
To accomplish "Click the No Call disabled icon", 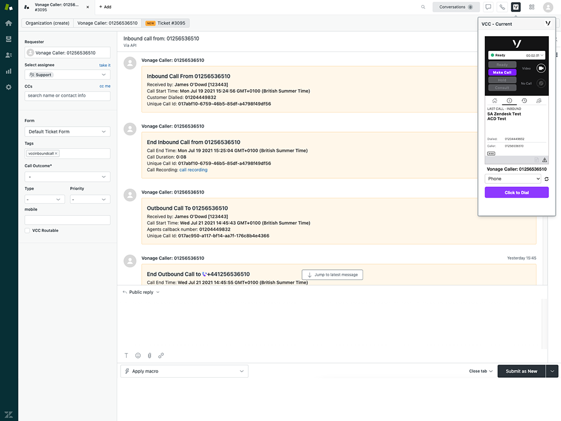I will (541, 83).
